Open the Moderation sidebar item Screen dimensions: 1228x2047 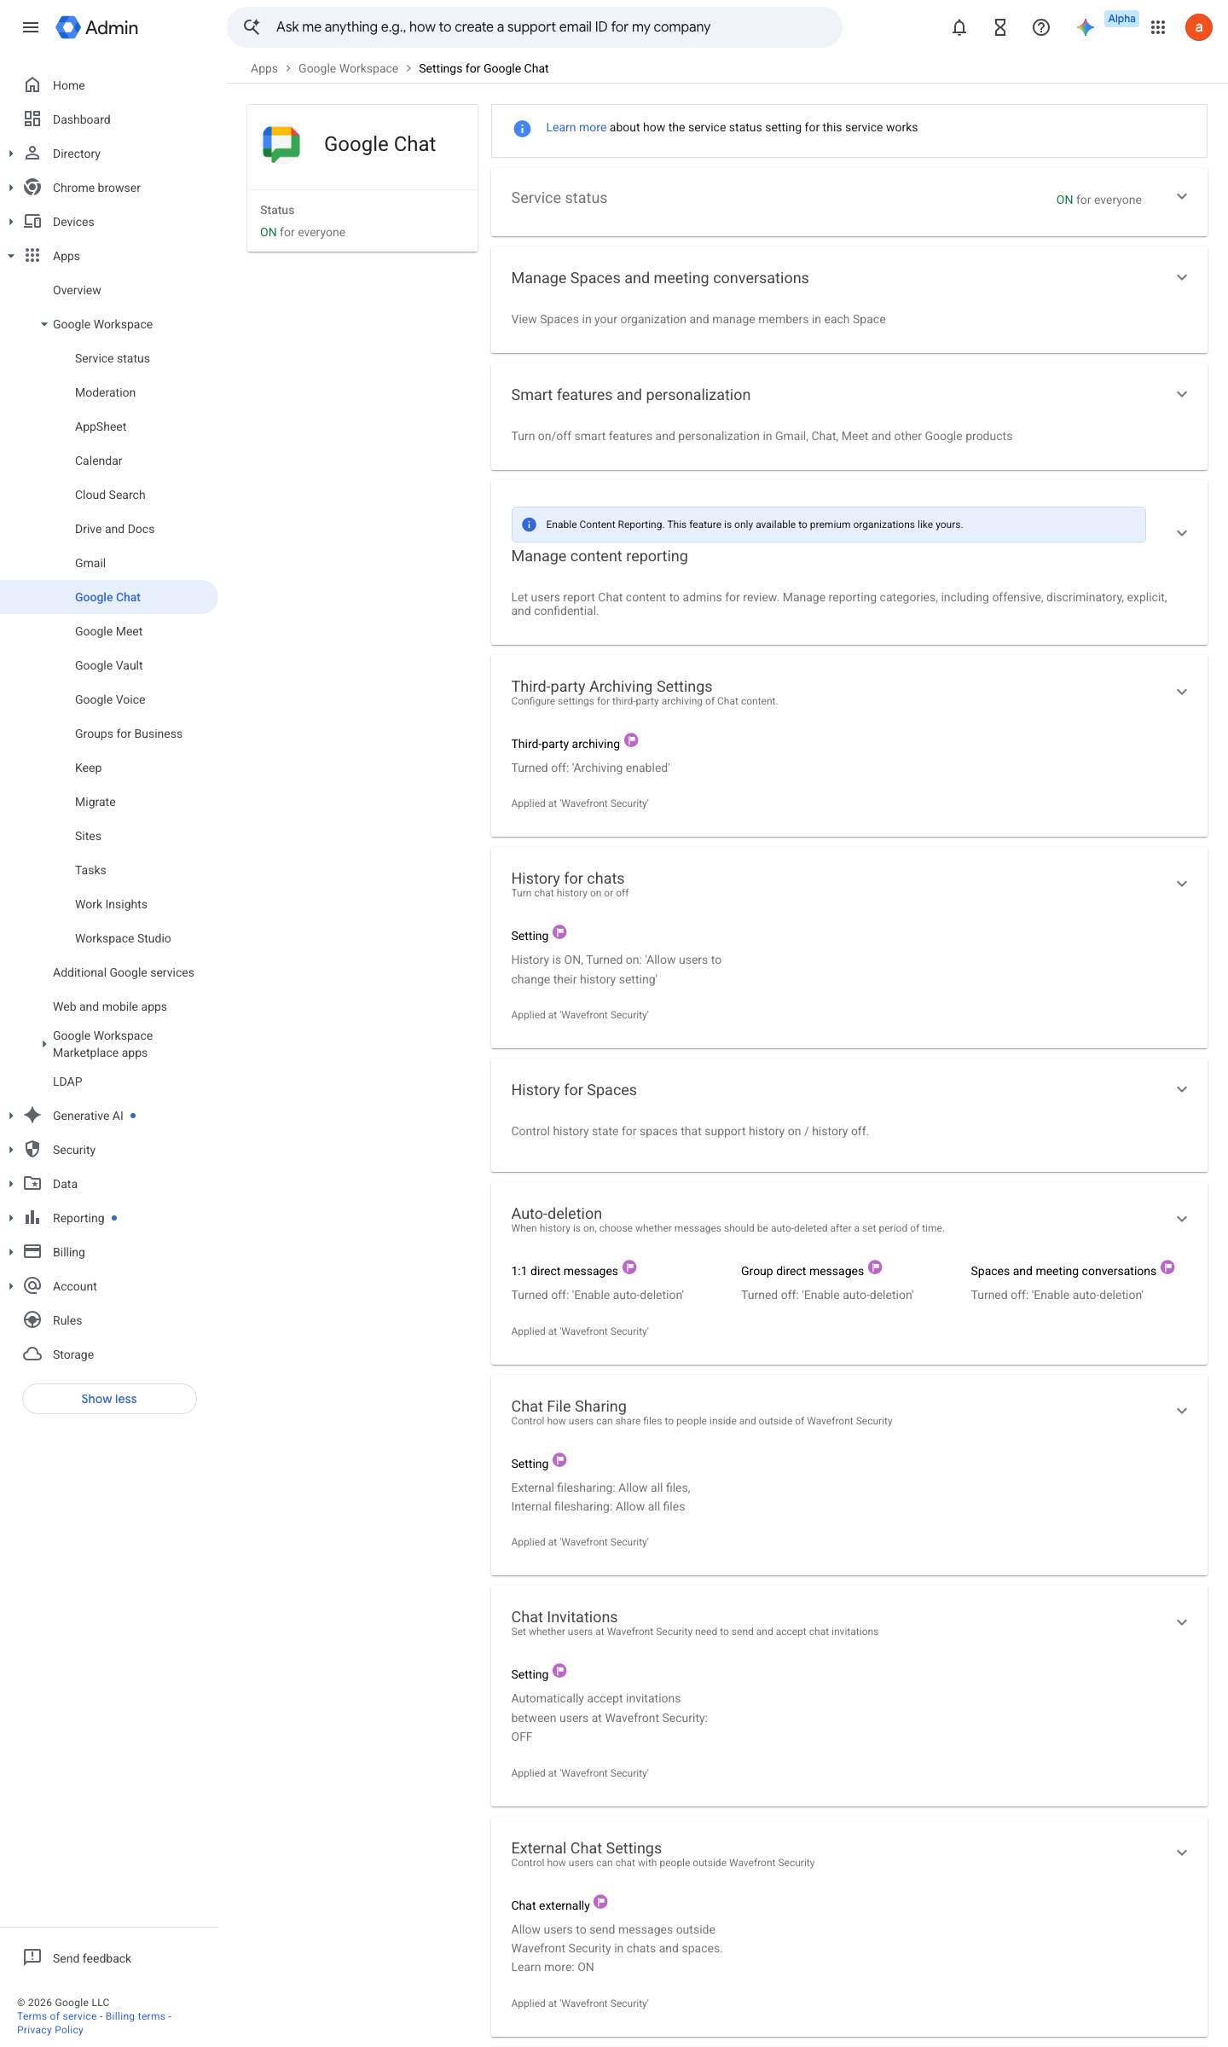106,392
